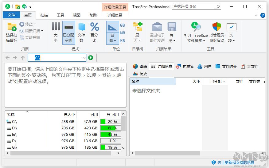The image size is (269, 168).
Task: Sort drives by 总大小 column
Action: pos(63,114)
